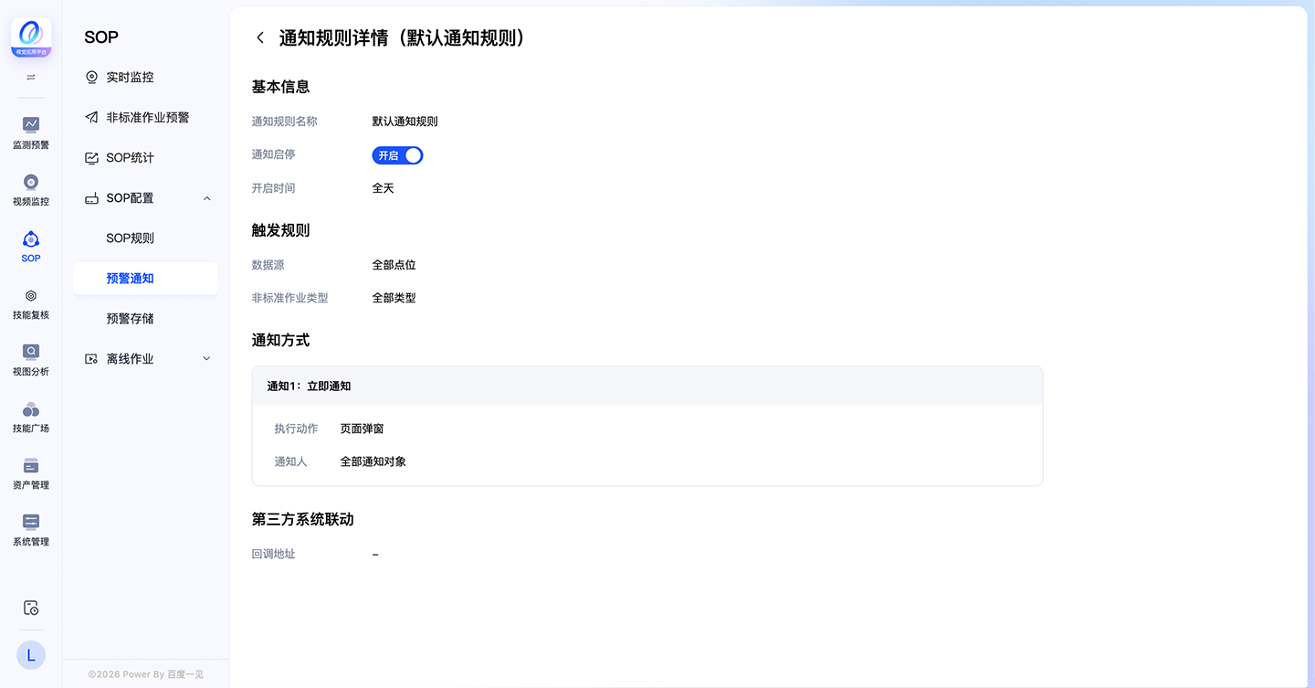1315x688 pixels.
Task: Click the 通知1：立即通知 card header
Action: click(647, 386)
